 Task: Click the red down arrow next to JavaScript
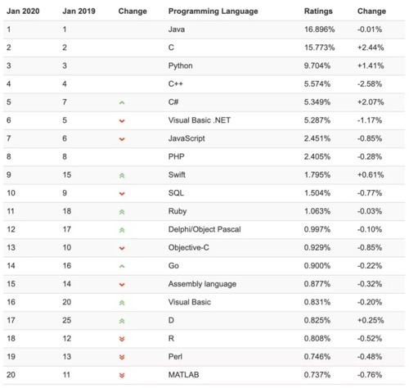coord(122,139)
